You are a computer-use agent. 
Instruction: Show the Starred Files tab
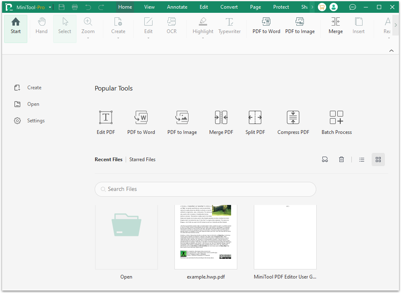(143, 160)
